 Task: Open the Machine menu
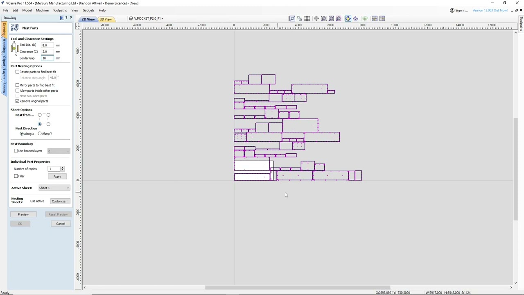(x=42, y=10)
